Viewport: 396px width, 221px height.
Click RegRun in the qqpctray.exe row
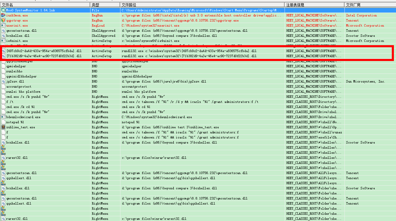click(x=97, y=20)
